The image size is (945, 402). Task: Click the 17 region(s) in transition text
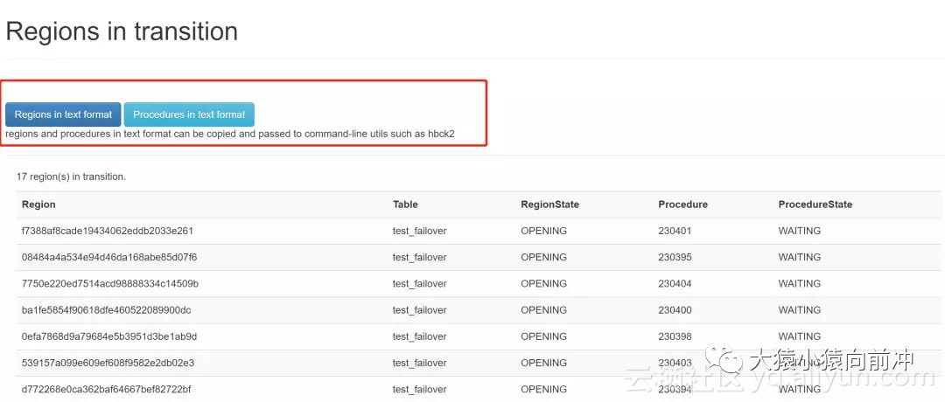(71, 177)
